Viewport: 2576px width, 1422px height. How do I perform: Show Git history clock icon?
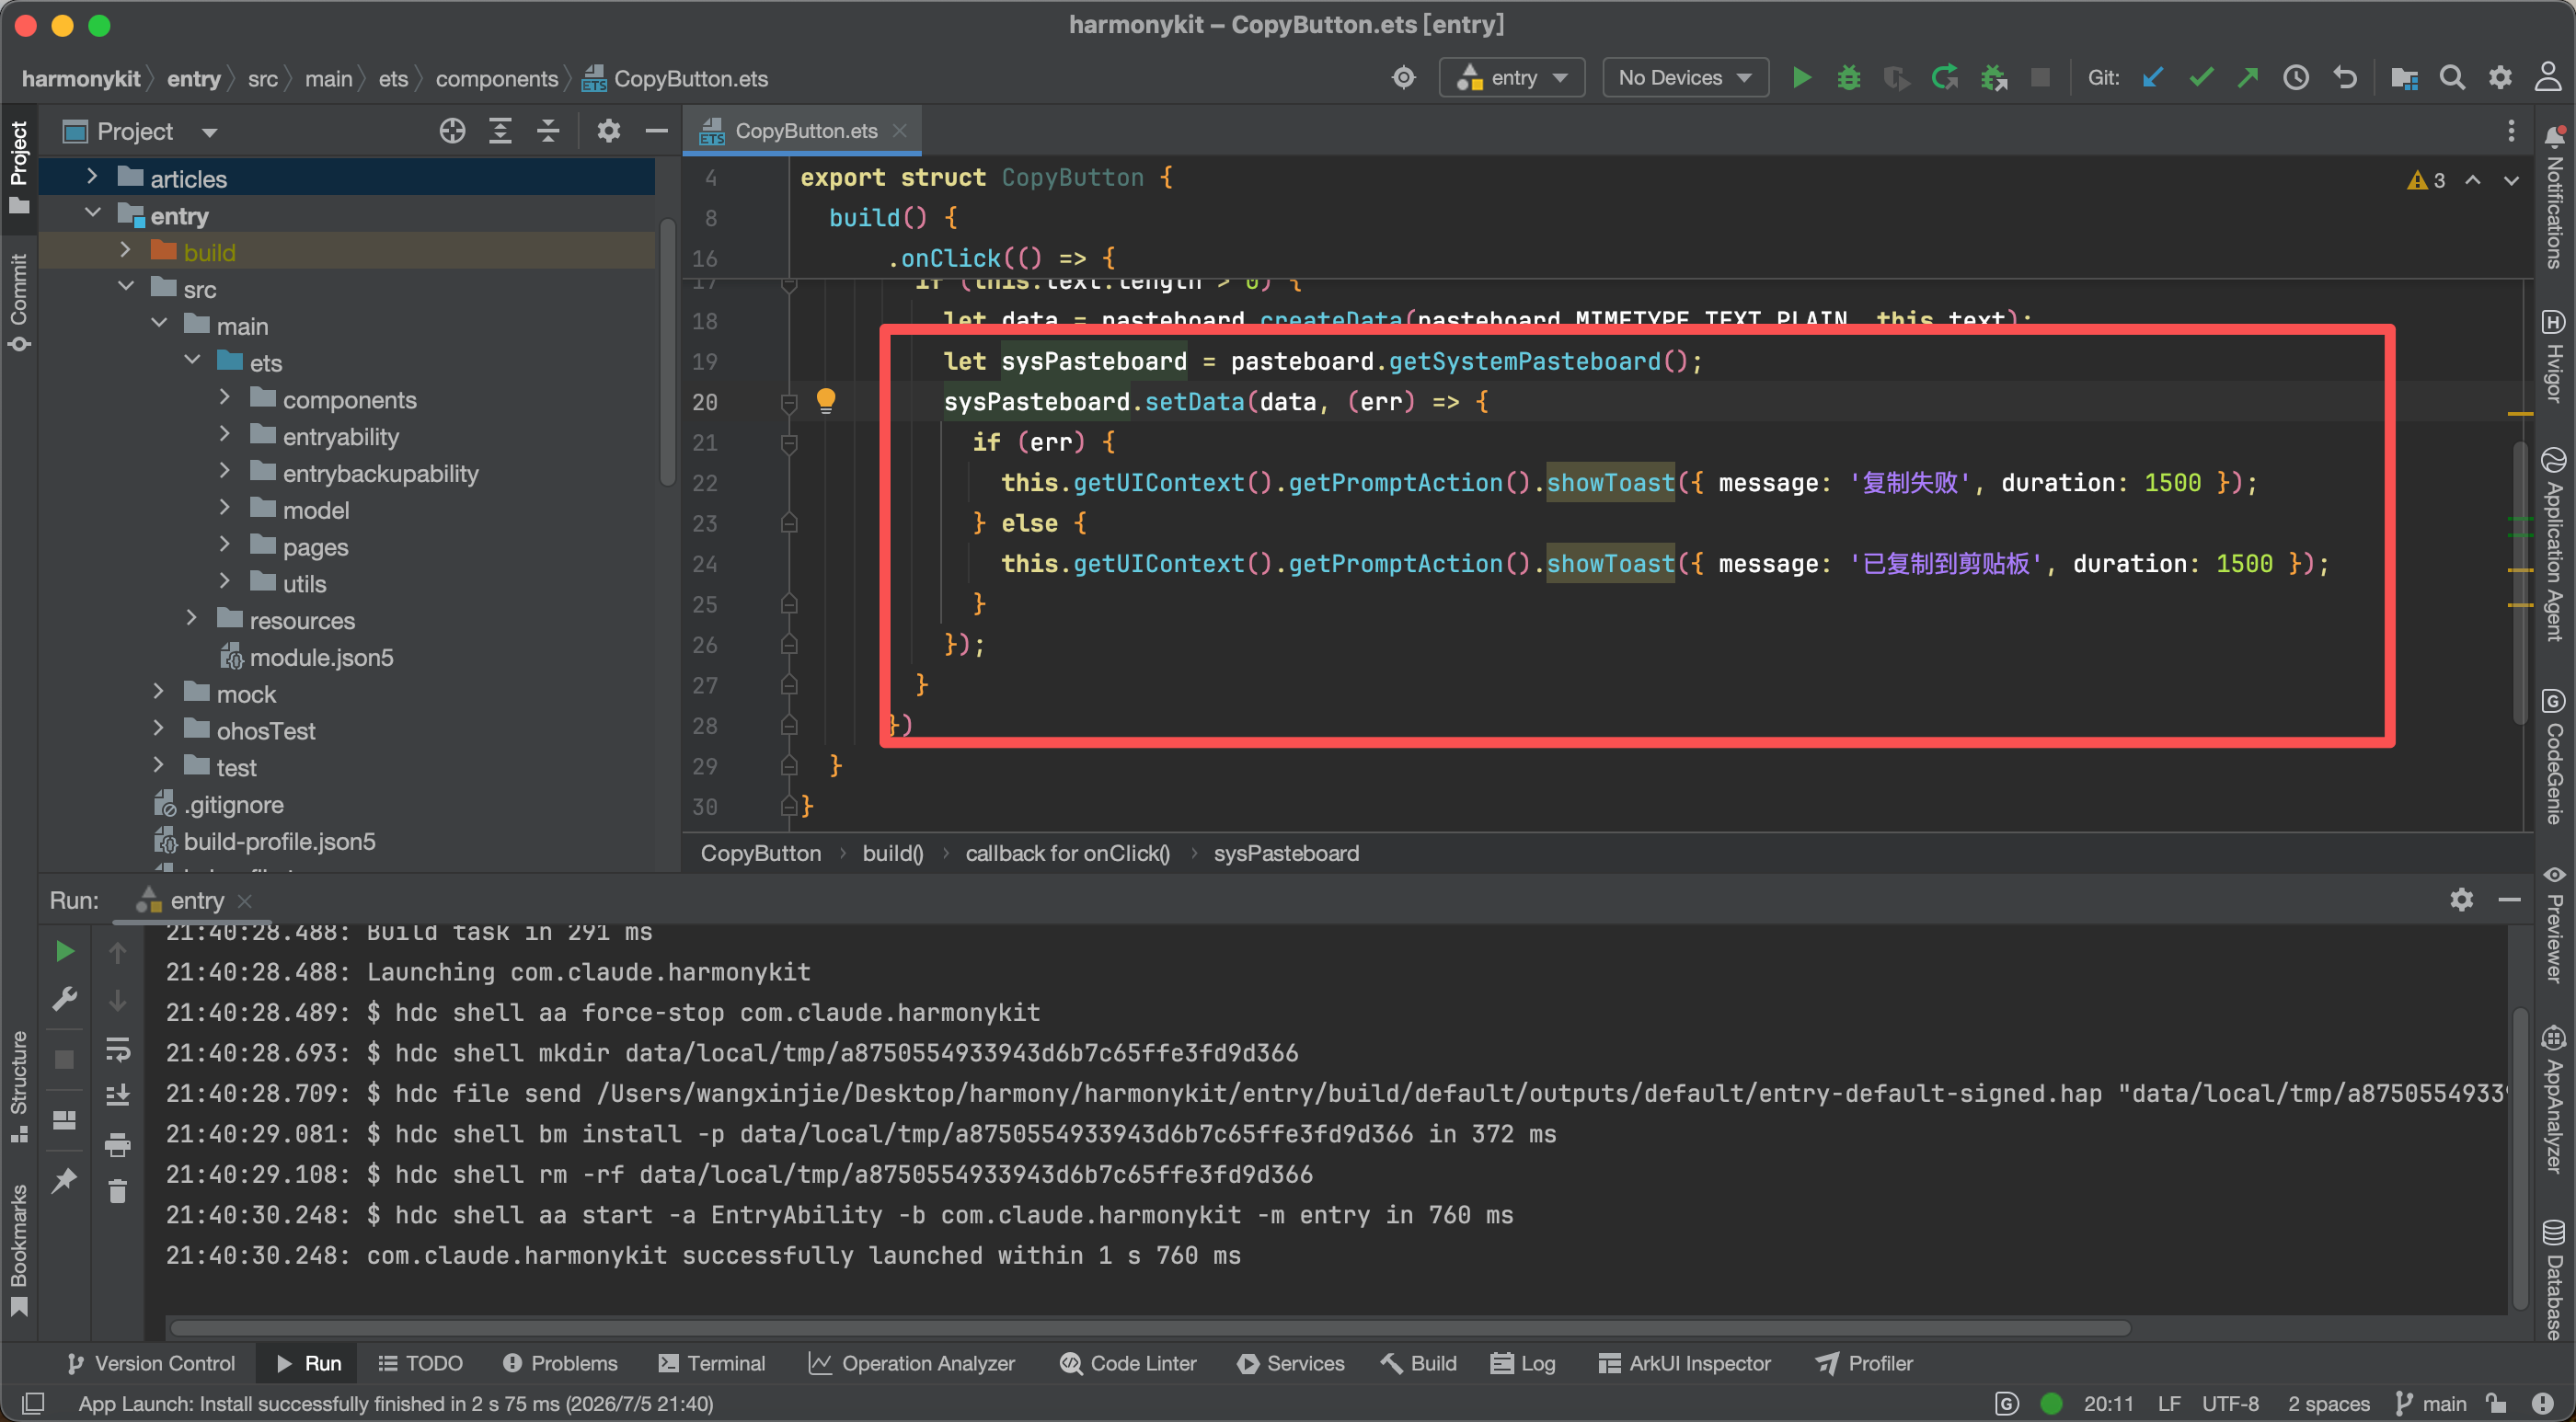pyautogui.click(x=2296, y=78)
